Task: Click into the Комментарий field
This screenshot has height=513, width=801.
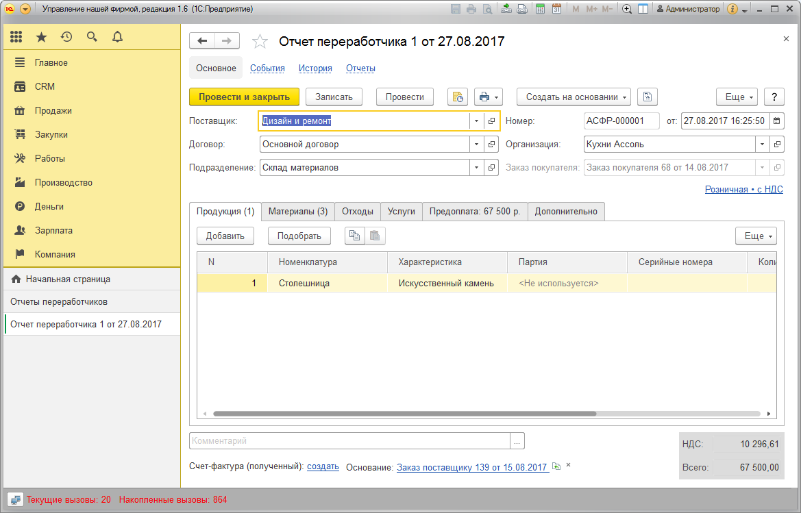Action: (350, 440)
